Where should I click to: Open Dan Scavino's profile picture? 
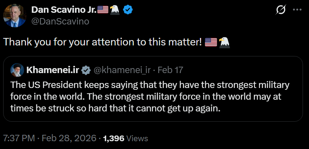[14, 16]
